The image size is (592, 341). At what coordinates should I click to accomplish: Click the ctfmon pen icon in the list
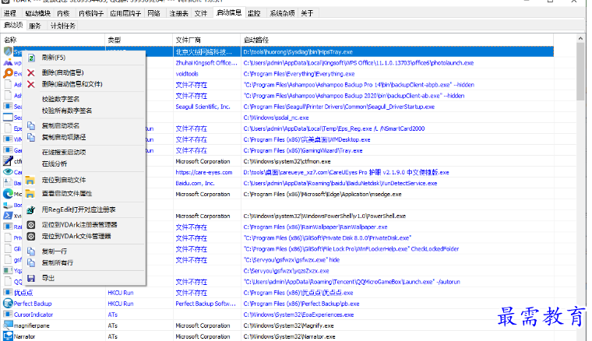[x=8, y=161]
